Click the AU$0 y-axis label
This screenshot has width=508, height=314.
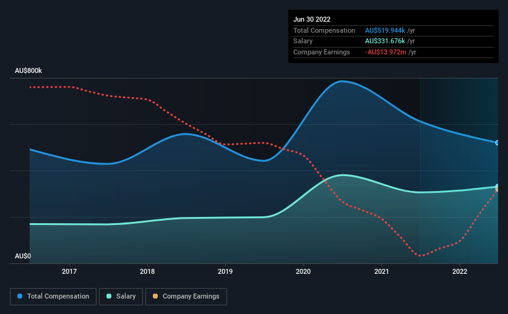(23, 256)
